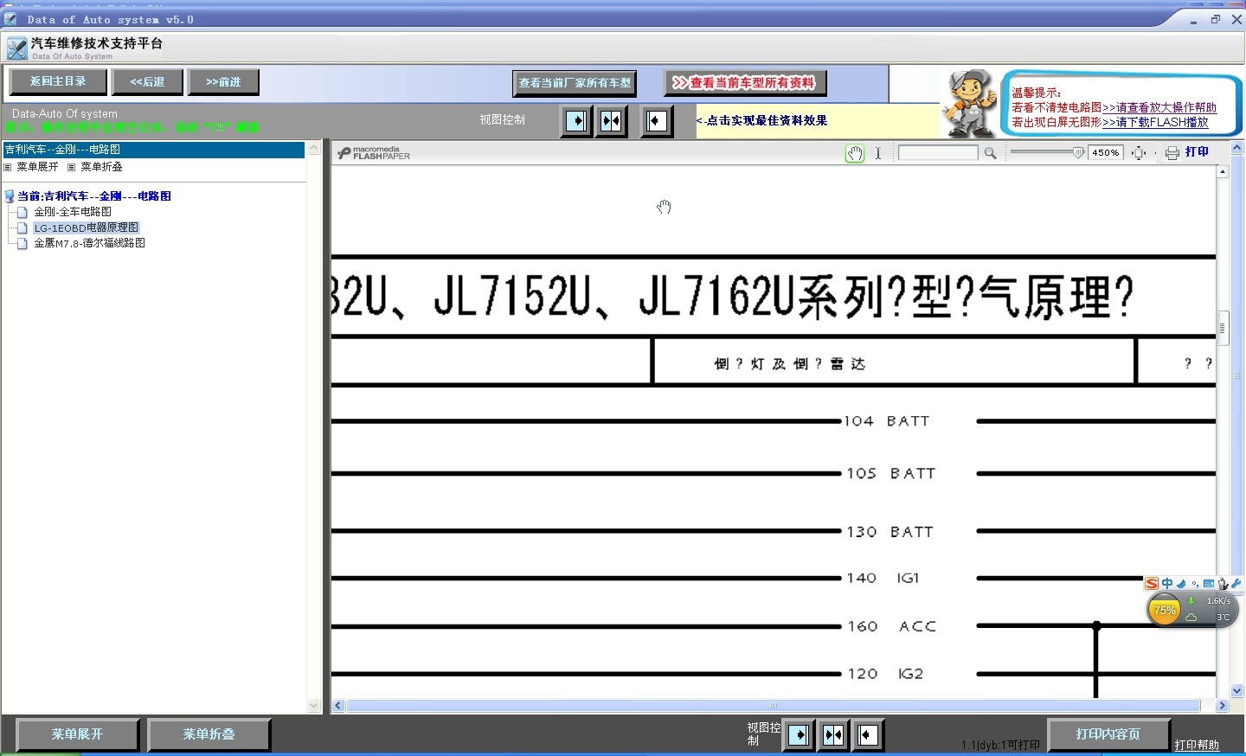Click the magnifier search icon in FlashPaper

[x=991, y=153]
